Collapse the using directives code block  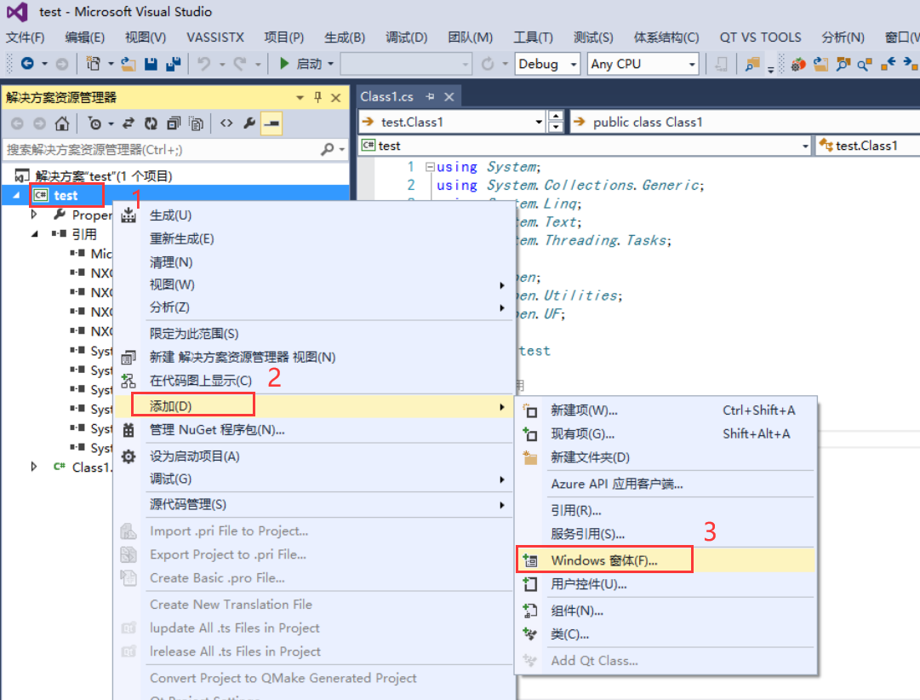coord(430,167)
